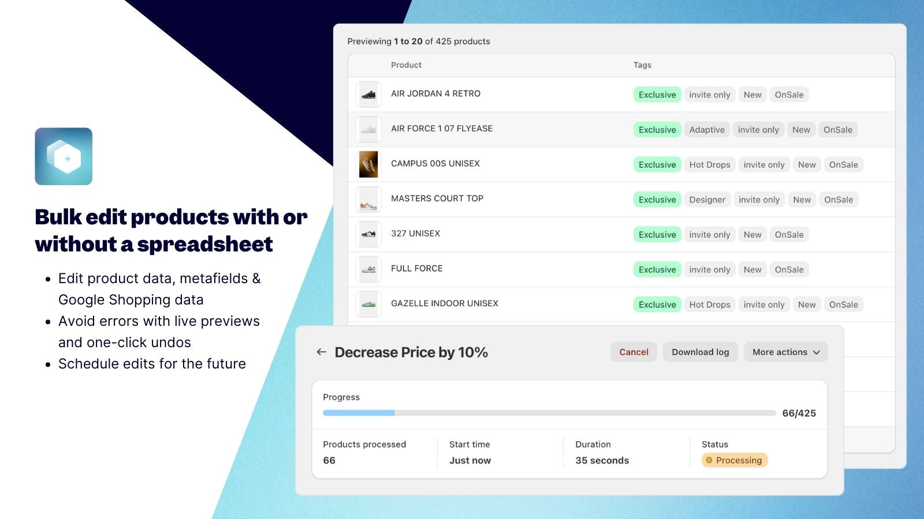Select the OnSale tag on FULL FORCE
Viewport: 924px width, 519px height.
tap(789, 269)
